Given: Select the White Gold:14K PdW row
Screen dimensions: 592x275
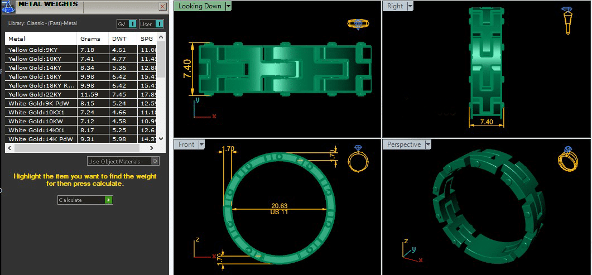Looking at the screenshot, I should [x=81, y=139].
